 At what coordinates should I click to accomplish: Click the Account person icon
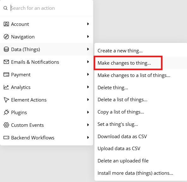[6, 24]
